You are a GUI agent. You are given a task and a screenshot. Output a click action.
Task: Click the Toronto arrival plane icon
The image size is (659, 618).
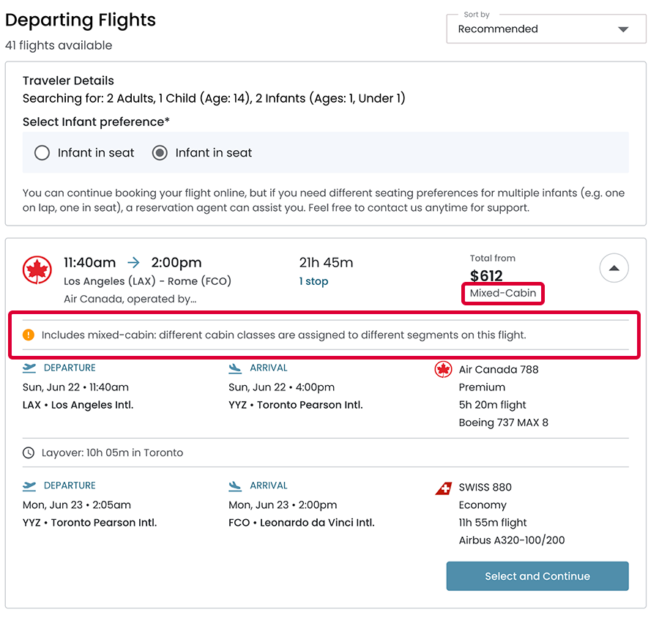(235, 368)
